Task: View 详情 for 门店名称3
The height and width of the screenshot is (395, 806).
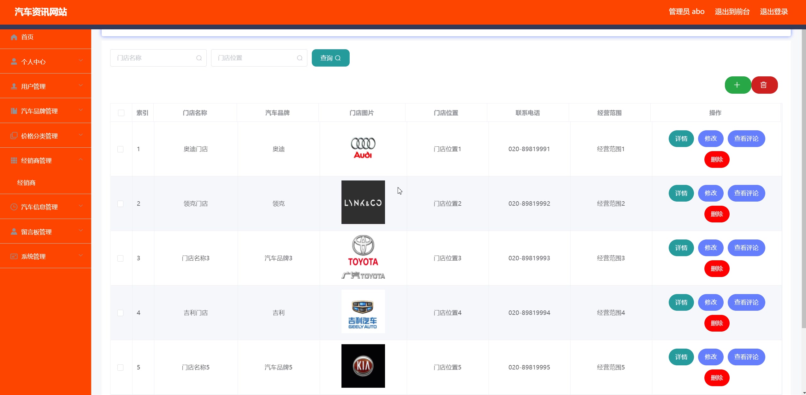Action: pos(681,248)
